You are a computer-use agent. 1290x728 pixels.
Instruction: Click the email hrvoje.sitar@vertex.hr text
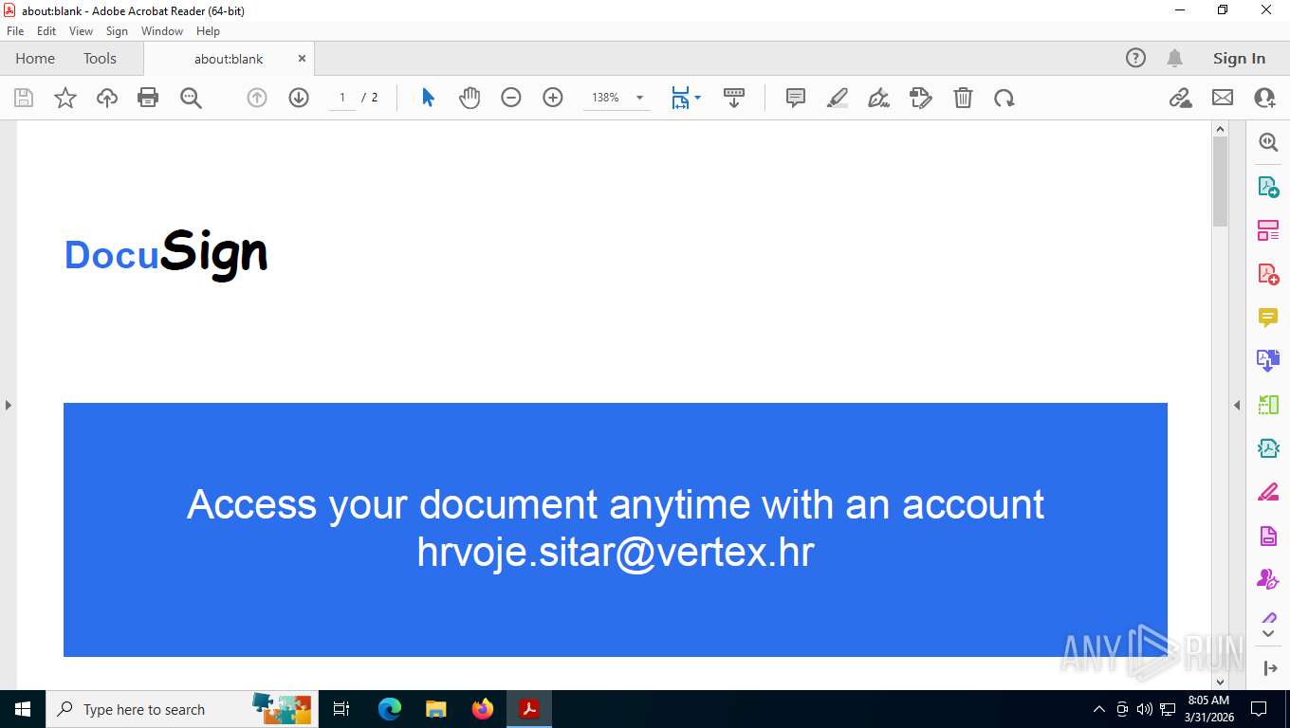click(x=616, y=552)
